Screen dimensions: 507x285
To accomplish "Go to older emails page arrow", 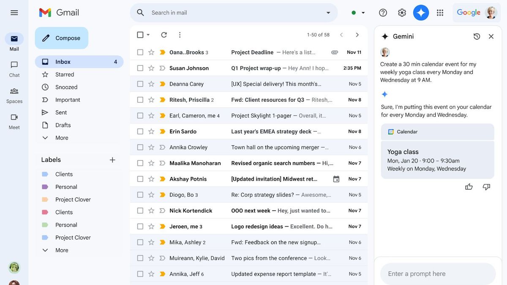I will click(x=357, y=35).
